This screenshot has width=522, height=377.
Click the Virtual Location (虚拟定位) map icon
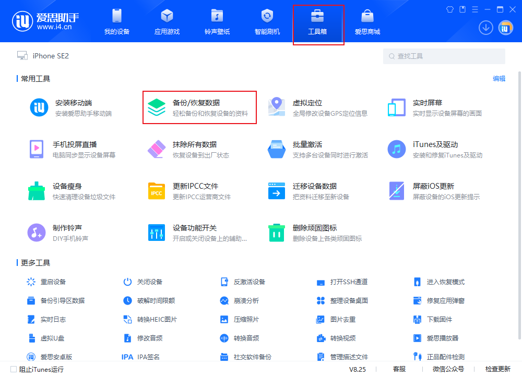pyautogui.click(x=276, y=107)
